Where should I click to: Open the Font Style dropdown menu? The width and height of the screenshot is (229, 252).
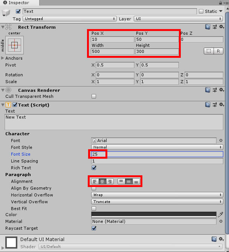157,147
